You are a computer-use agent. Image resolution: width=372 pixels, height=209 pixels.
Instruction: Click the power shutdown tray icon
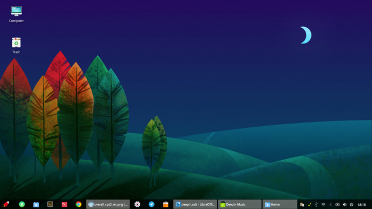(352, 204)
